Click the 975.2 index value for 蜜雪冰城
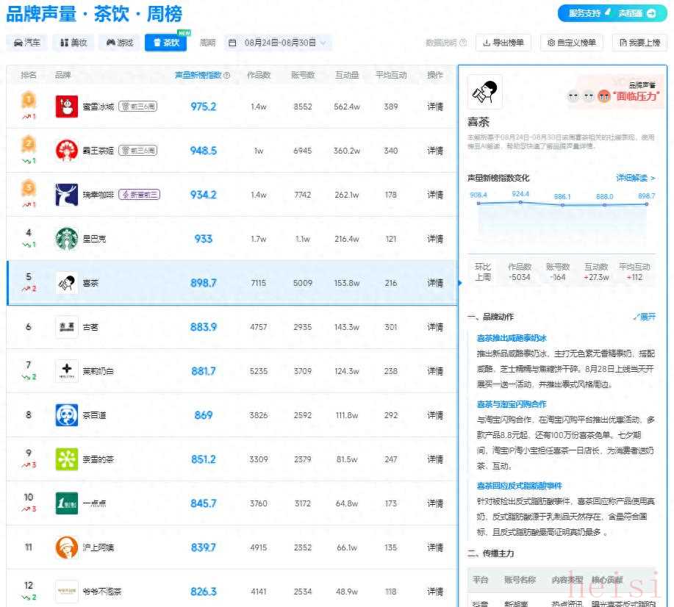The image size is (674, 607). tap(204, 107)
